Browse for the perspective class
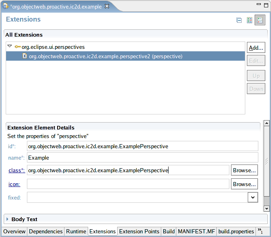The image size is (271, 237). click(244, 170)
